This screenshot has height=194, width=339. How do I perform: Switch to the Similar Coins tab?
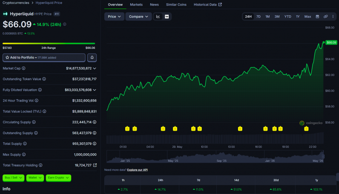(176, 5)
